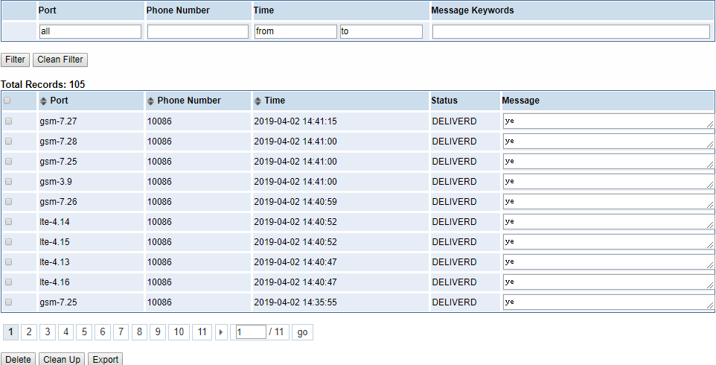Screen dimensions: 716x365
Task: Sort records by Time column arrows
Action: pos(258,101)
